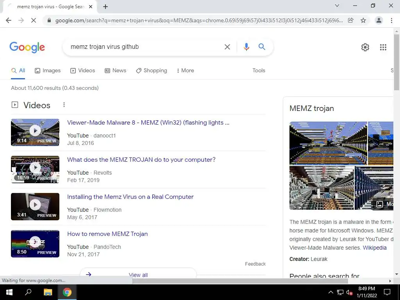
Task: Switch to News results tab
Action: pos(115,71)
